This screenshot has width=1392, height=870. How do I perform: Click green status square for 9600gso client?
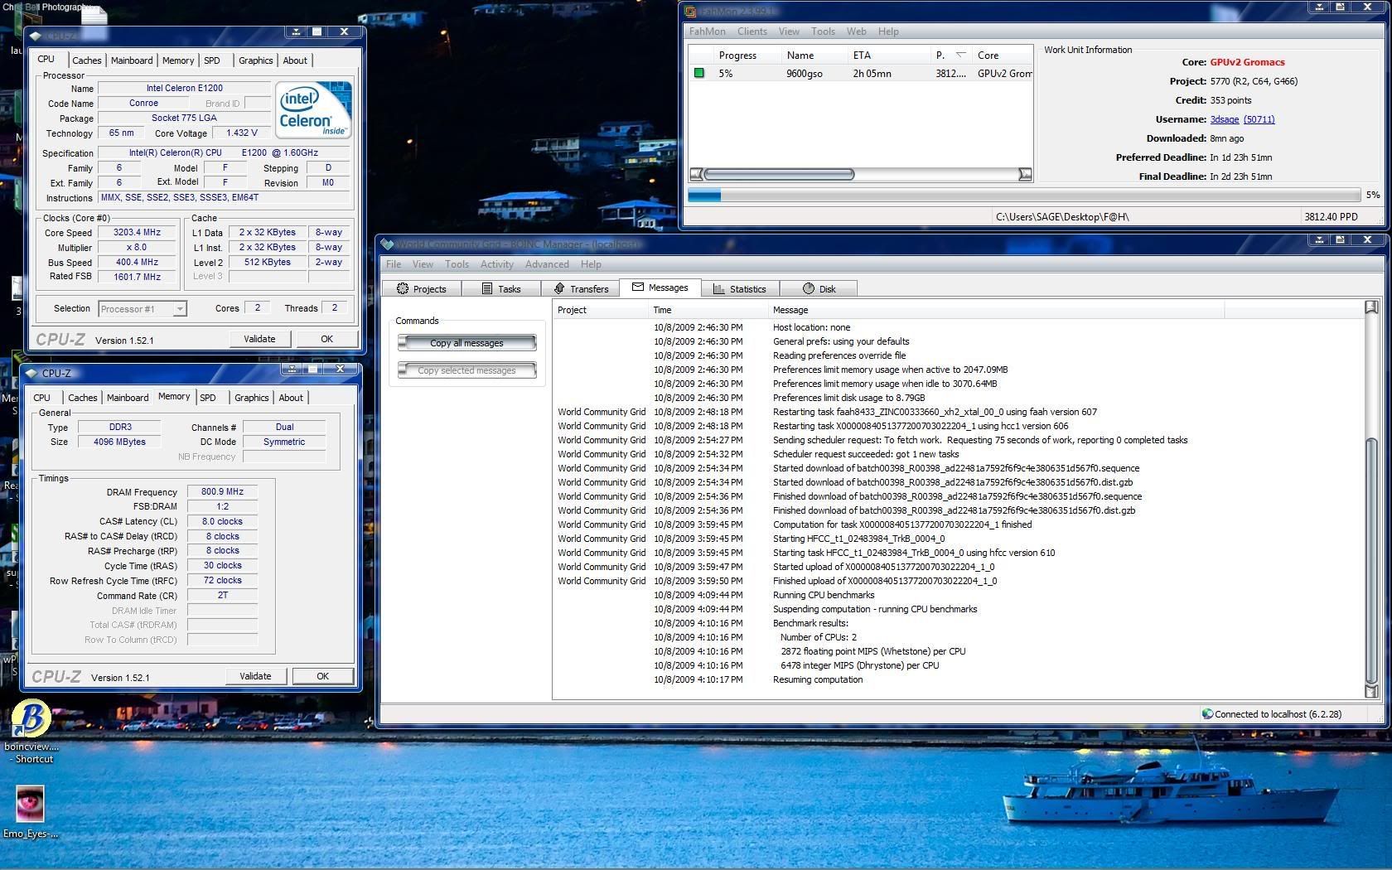pos(698,73)
